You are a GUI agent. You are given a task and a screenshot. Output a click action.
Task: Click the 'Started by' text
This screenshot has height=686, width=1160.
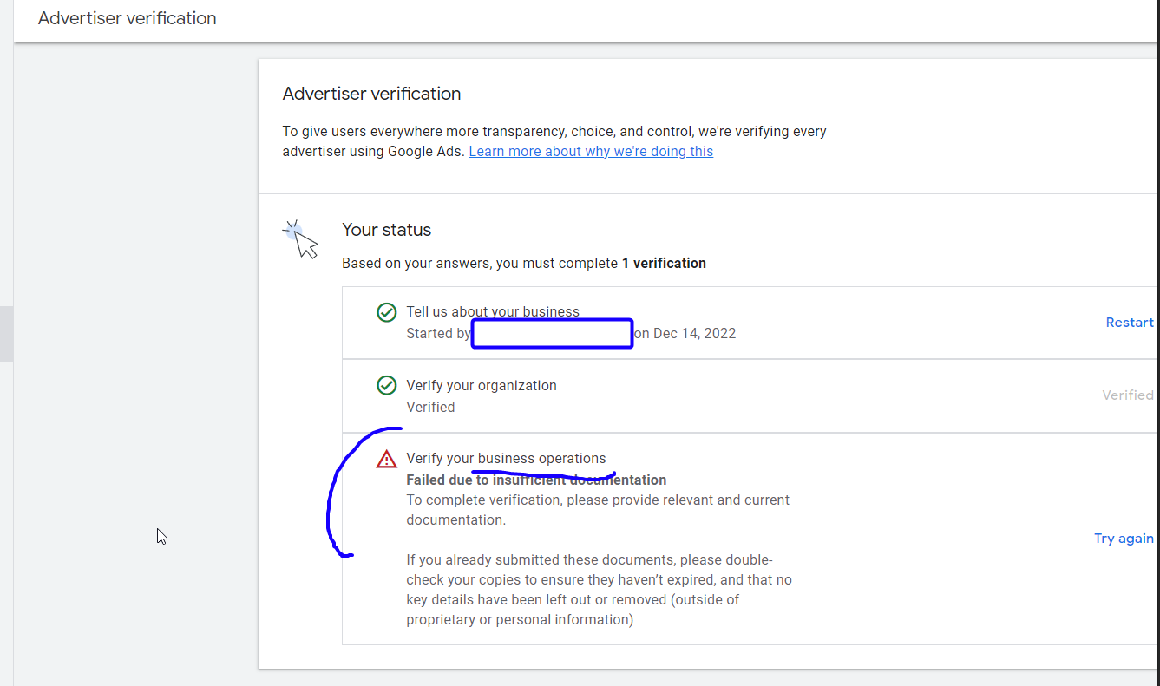coord(438,333)
